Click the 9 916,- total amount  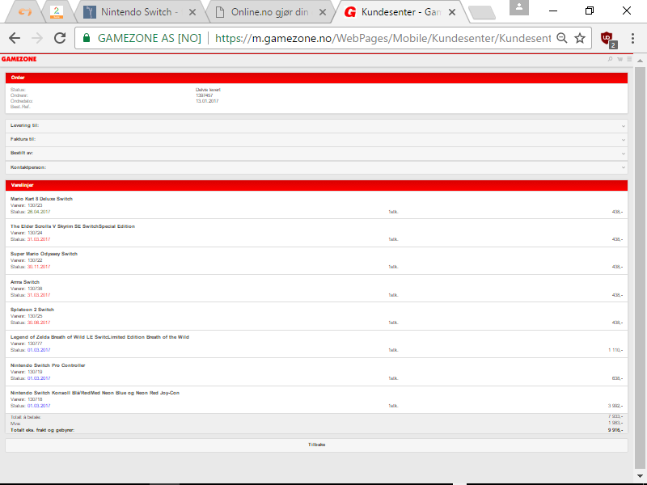click(x=615, y=430)
